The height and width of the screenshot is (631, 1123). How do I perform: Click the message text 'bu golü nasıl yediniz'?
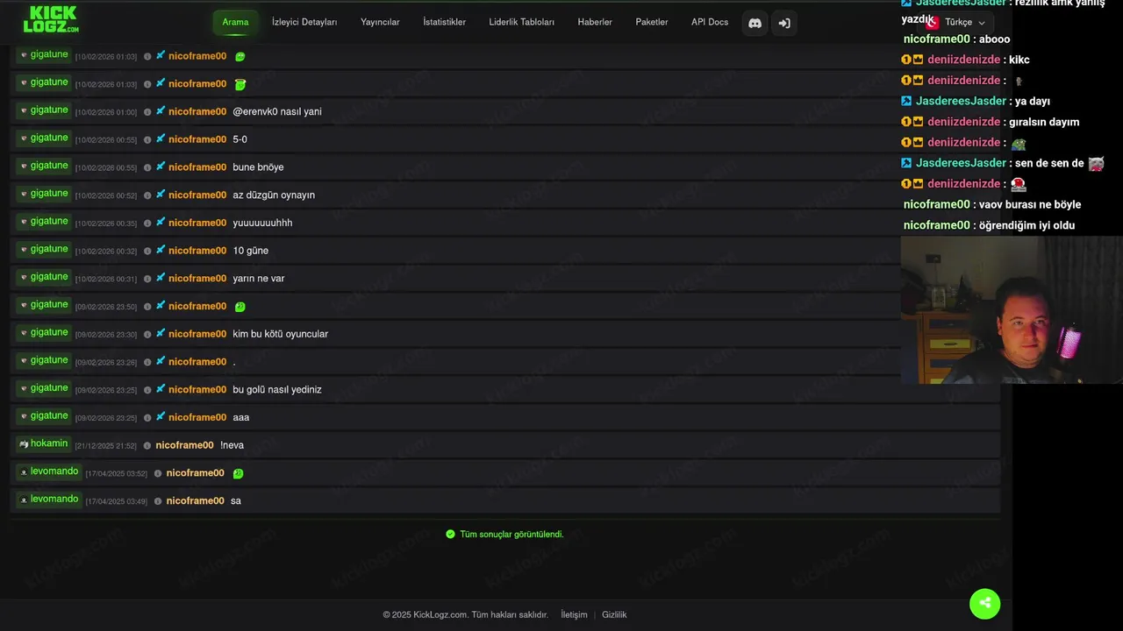pos(277,390)
